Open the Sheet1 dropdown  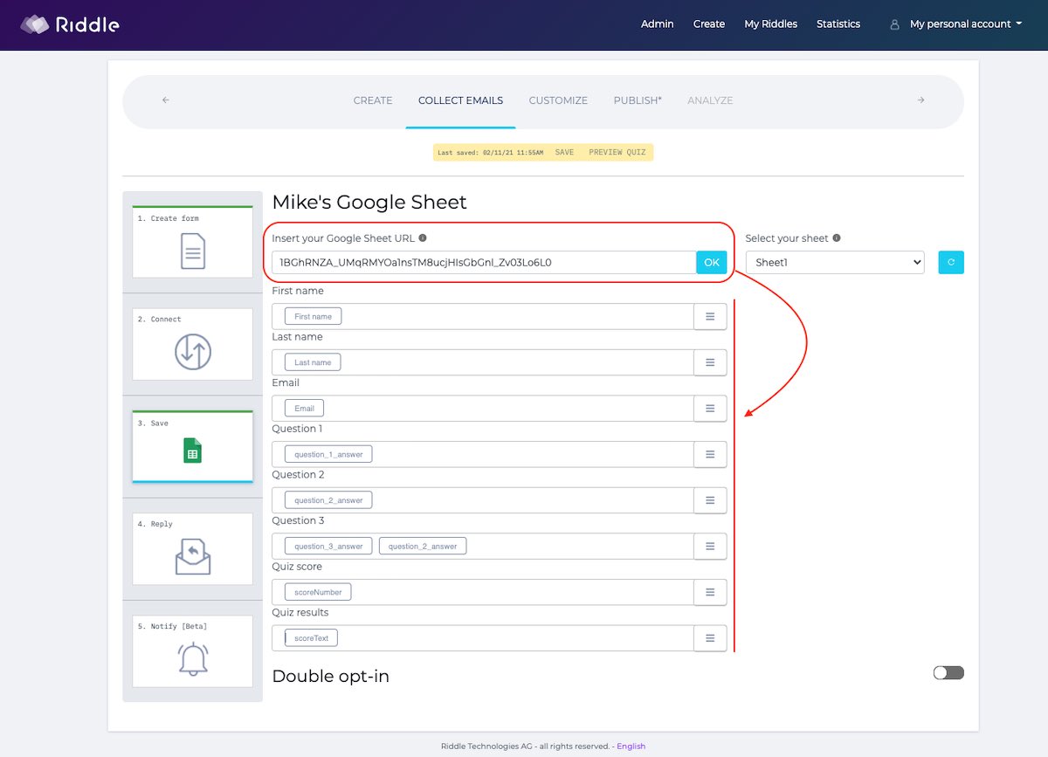tap(835, 262)
